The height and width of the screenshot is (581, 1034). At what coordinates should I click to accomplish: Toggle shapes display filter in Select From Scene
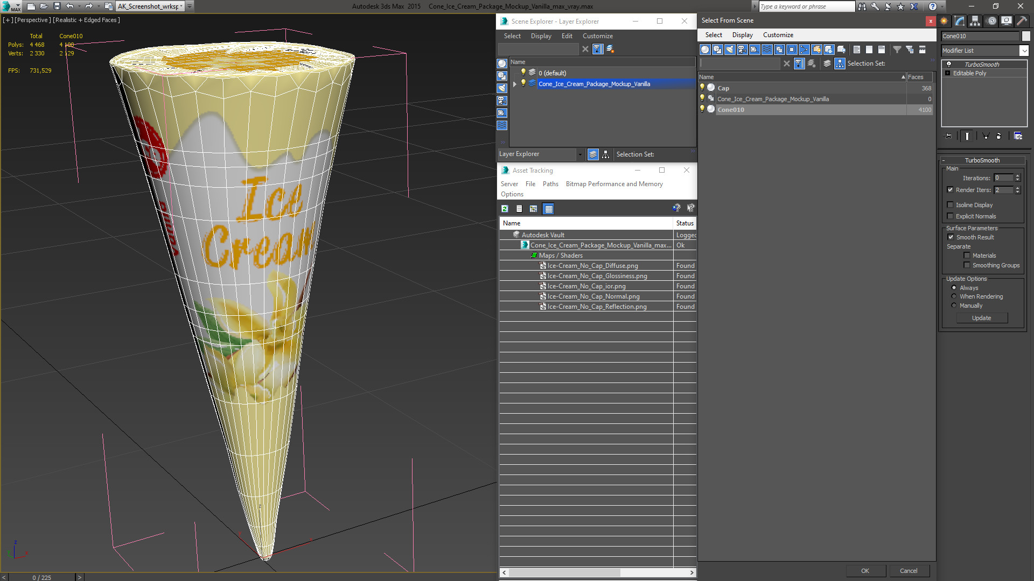(717, 49)
